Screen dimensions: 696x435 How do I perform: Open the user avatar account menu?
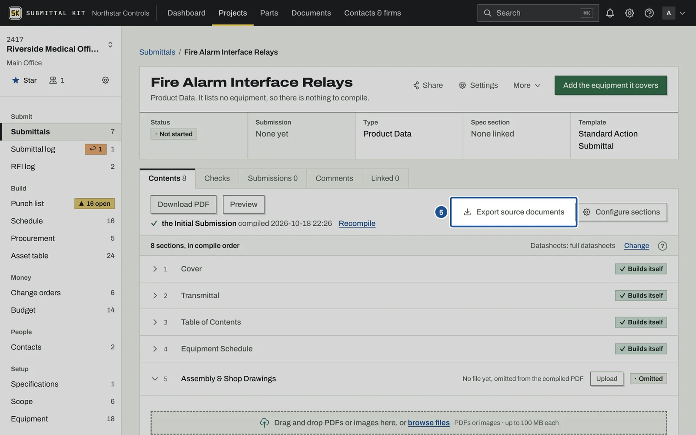tap(673, 13)
